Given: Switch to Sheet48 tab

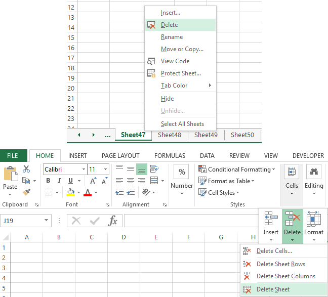Looking at the screenshot, I should tap(170, 135).
